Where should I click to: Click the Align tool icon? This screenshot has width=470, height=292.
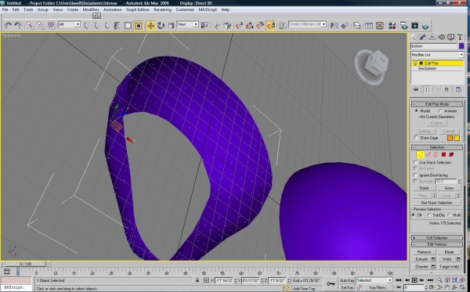click(345, 26)
